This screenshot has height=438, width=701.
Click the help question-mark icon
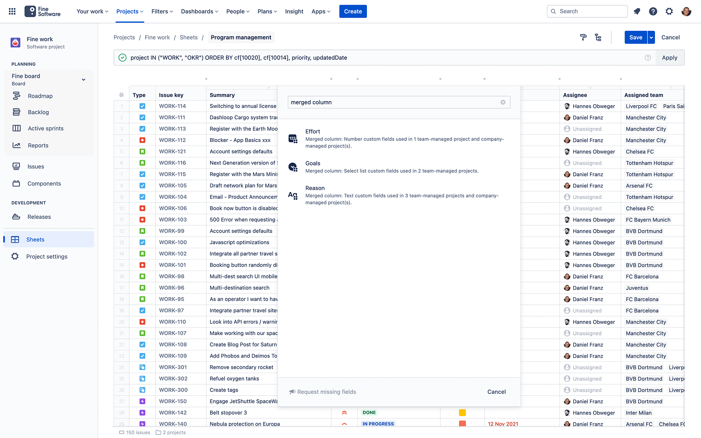pyautogui.click(x=653, y=11)
